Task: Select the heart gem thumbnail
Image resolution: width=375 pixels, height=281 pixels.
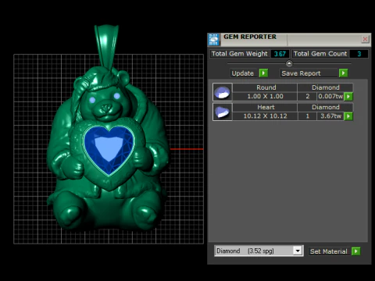Action: 223,112
